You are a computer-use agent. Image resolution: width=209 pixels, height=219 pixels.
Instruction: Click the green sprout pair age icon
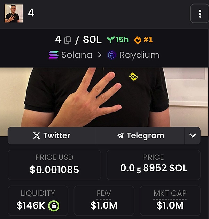pyautogui.click(x=111, y=40)
